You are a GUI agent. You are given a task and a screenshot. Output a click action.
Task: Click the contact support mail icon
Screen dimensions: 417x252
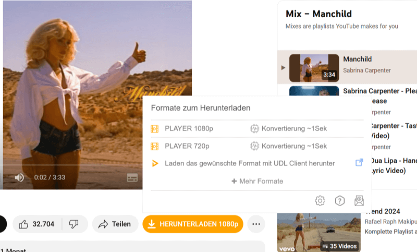point(359,201)
